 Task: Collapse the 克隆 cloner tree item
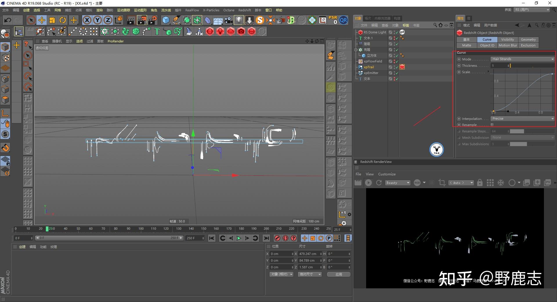pos(356,50)
